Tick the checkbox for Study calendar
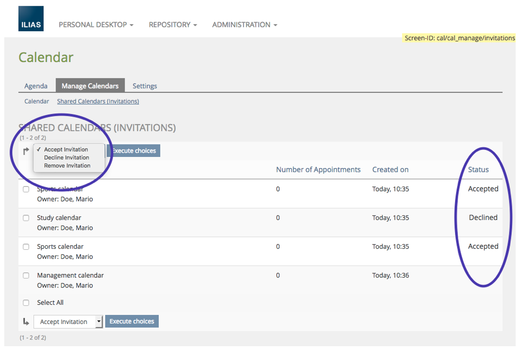 26,218
